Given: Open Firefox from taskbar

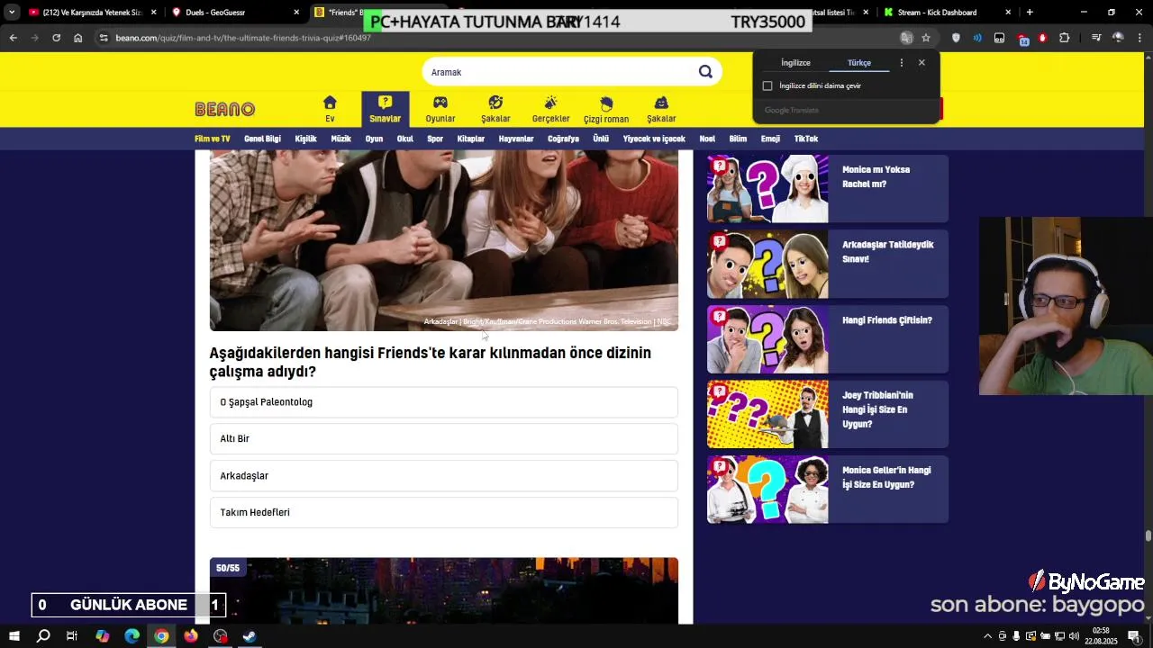Looking at the screenshot, I should [x=191, y=636].
